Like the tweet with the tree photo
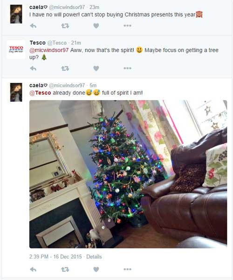The image size is (233, 280). [96, 269]
